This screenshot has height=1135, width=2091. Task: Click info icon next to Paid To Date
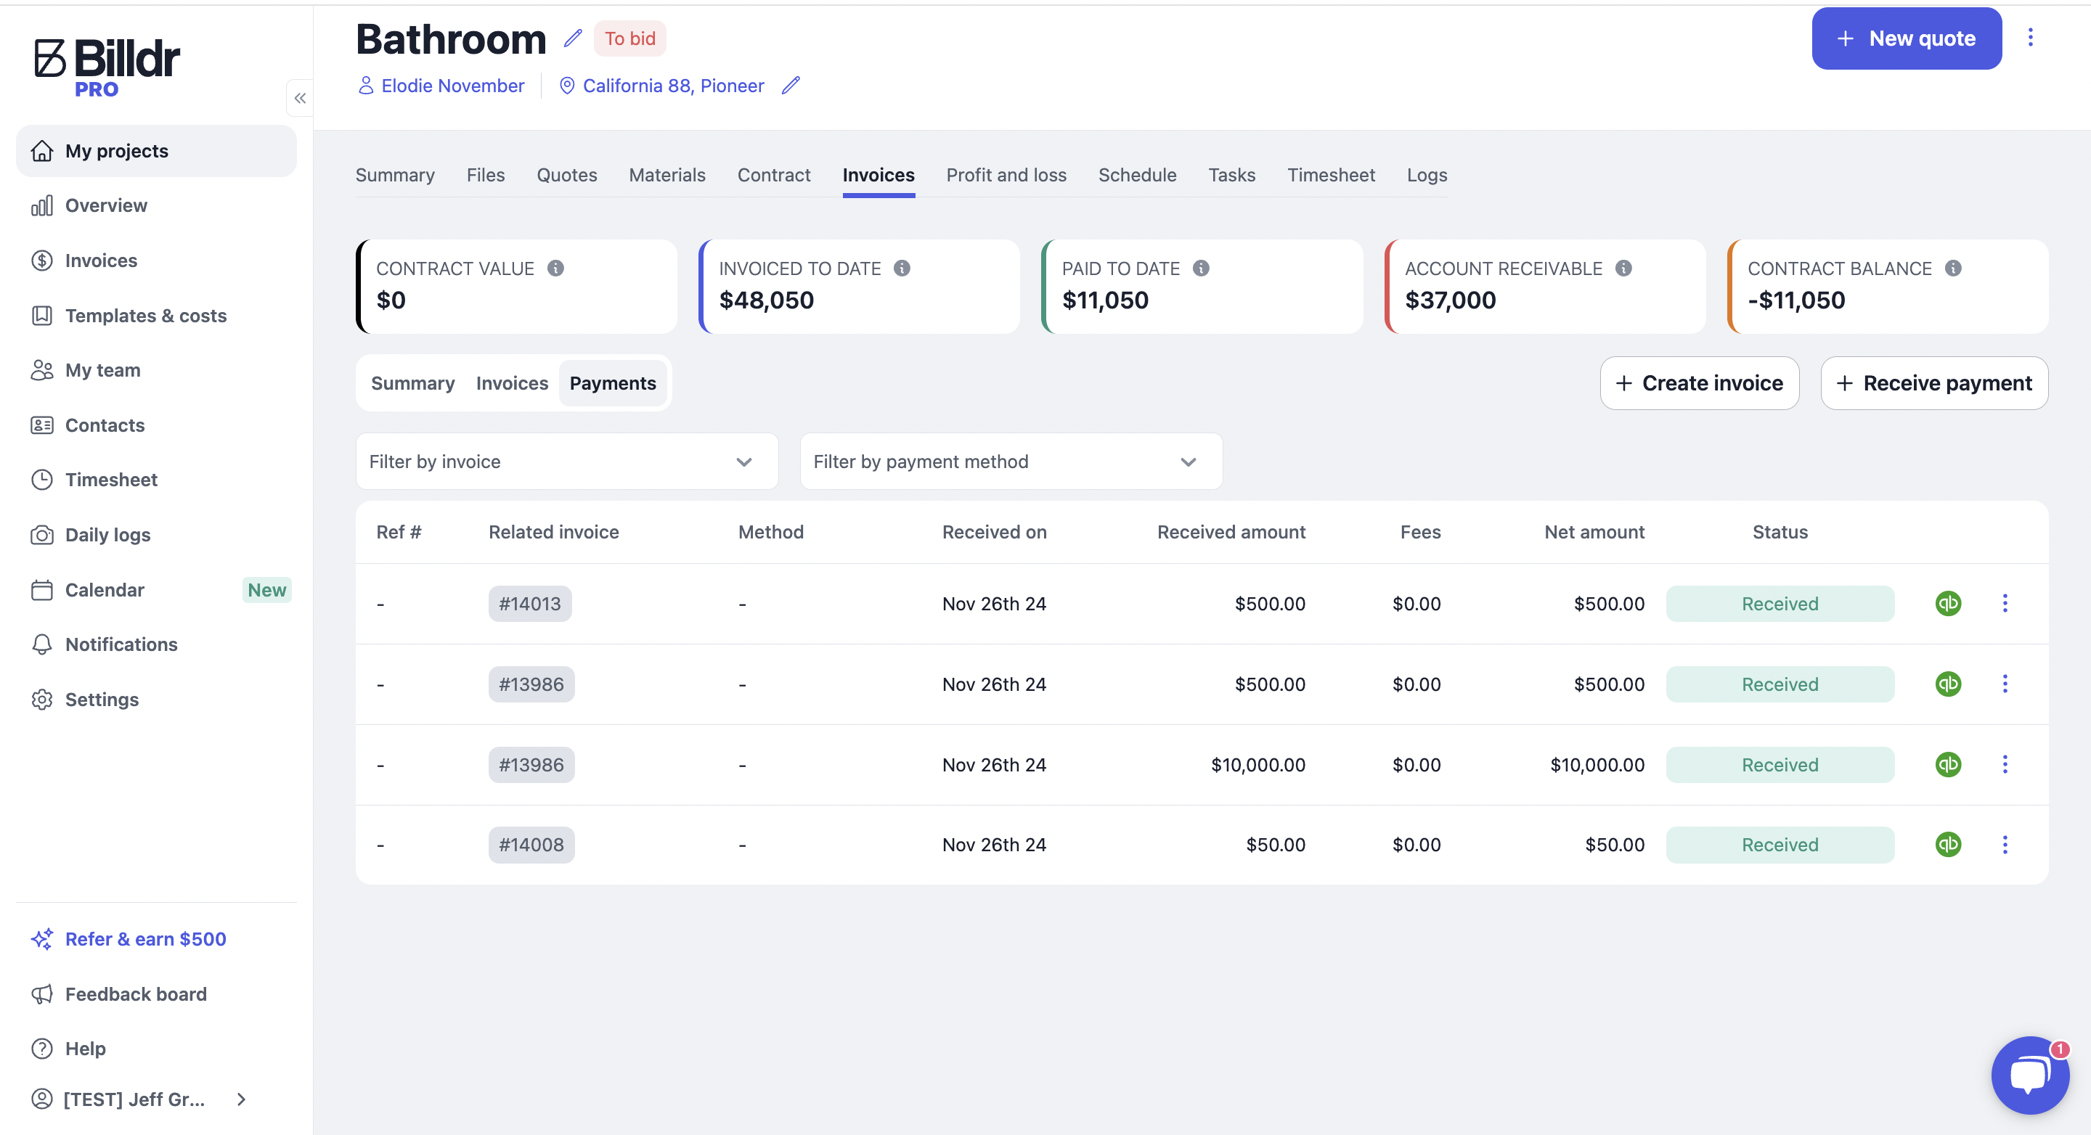1201,268
